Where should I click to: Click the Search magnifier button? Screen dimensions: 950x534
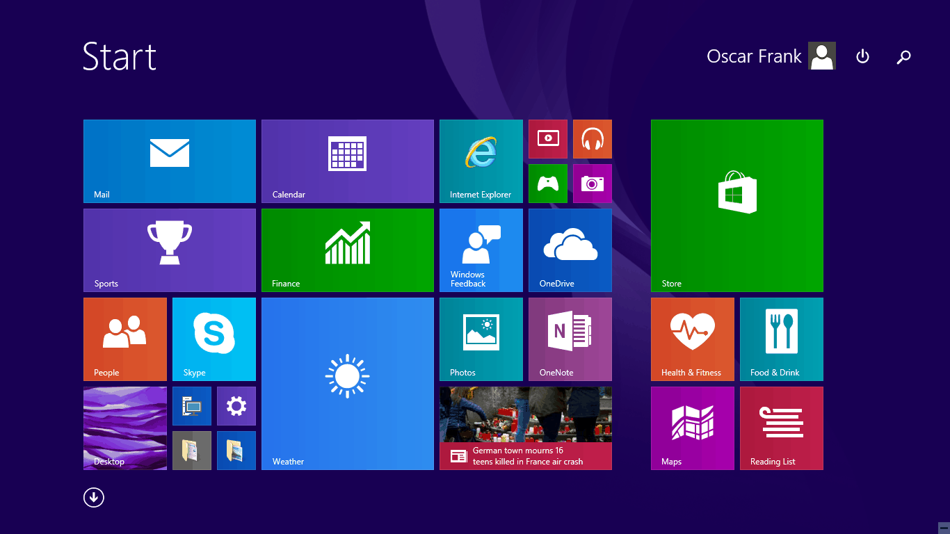[x=903, y=57]
